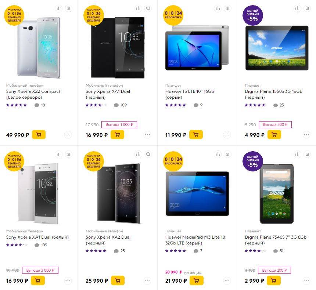316x290 pixels.
Task: Compare the Digma Plane 1550S tablet
Action: coord(297,8)
